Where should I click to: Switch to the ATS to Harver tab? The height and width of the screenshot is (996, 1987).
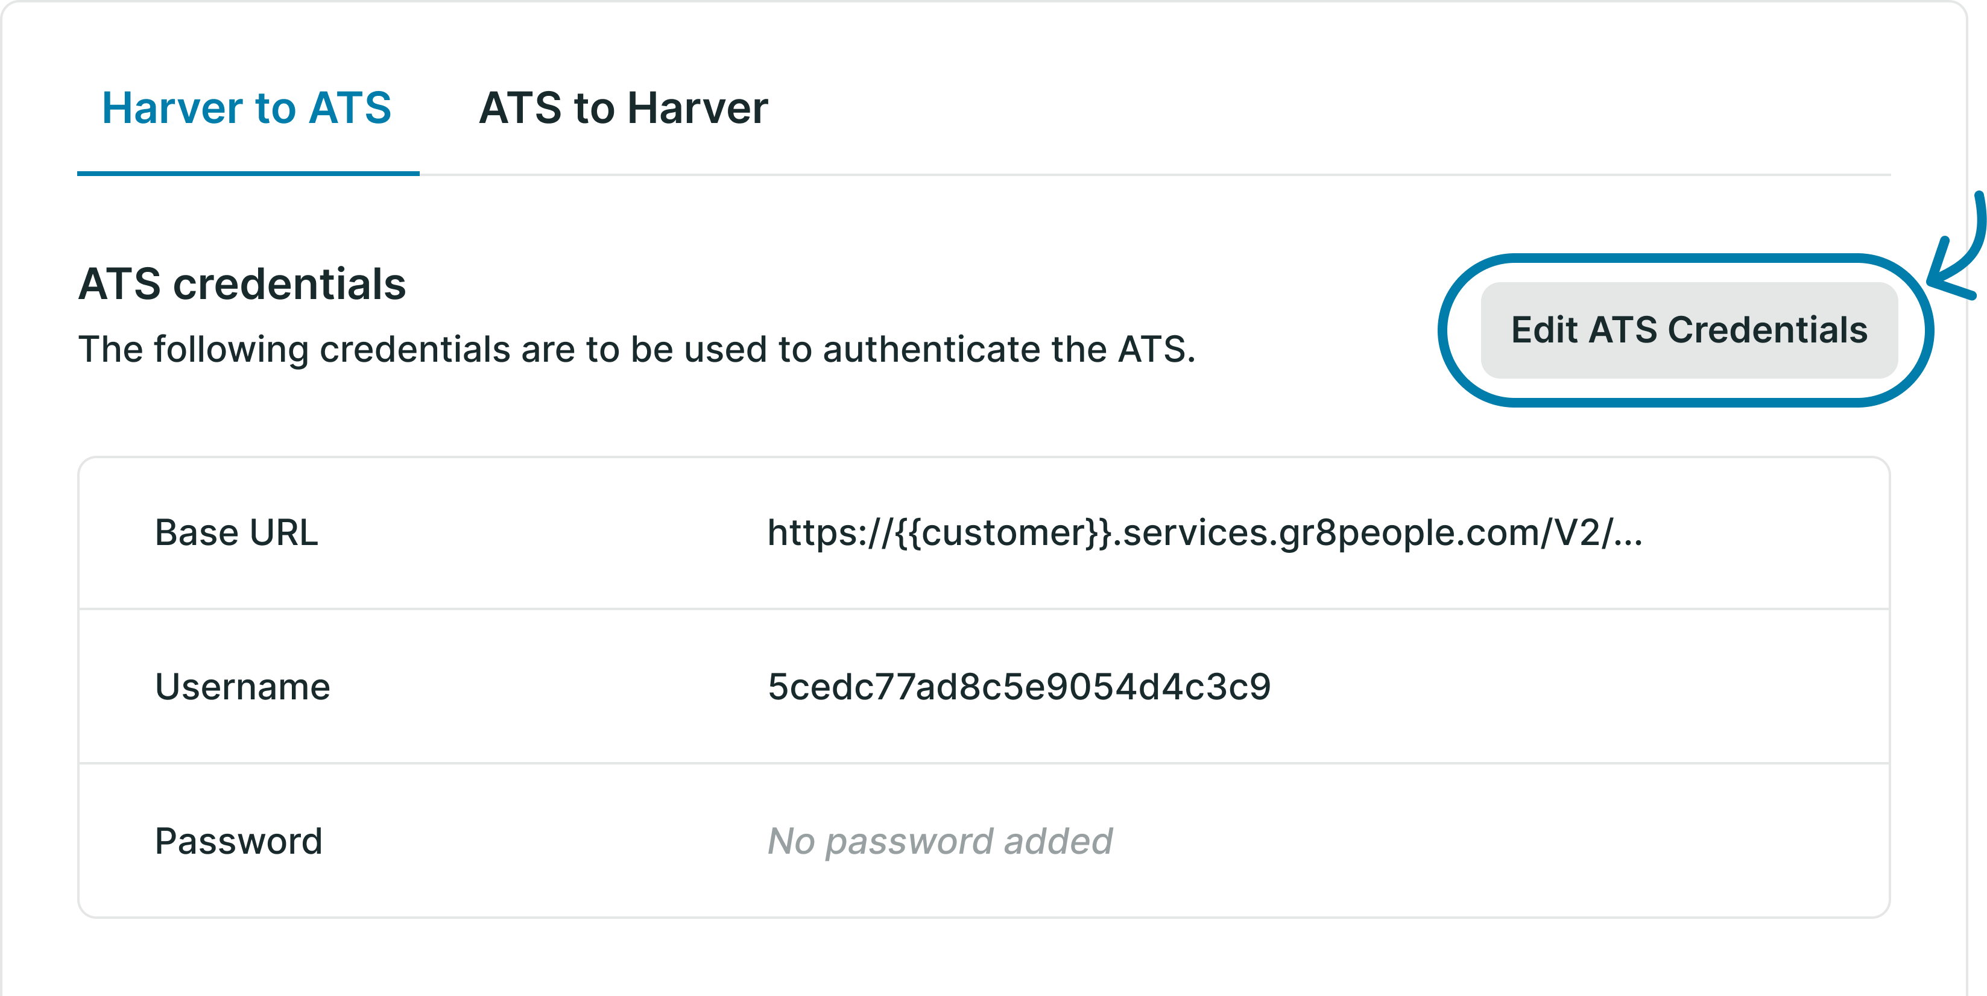(x=622, y=110)
